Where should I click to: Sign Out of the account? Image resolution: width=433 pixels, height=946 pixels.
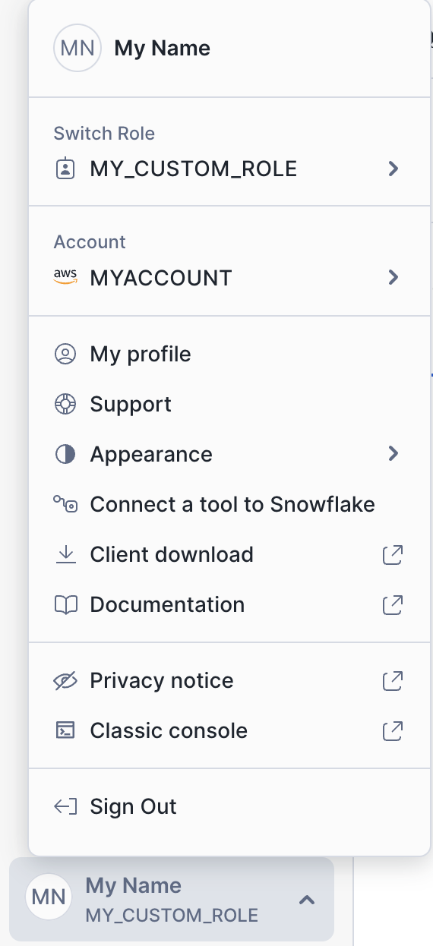pos(229,806)
